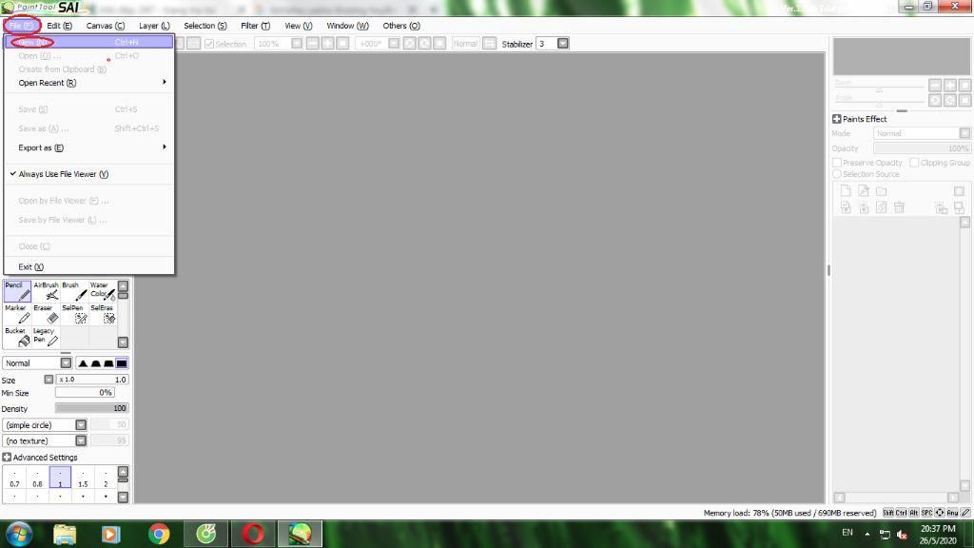Select brush size preset 1.5
This screenshot has height=548, width=974.
83,478
